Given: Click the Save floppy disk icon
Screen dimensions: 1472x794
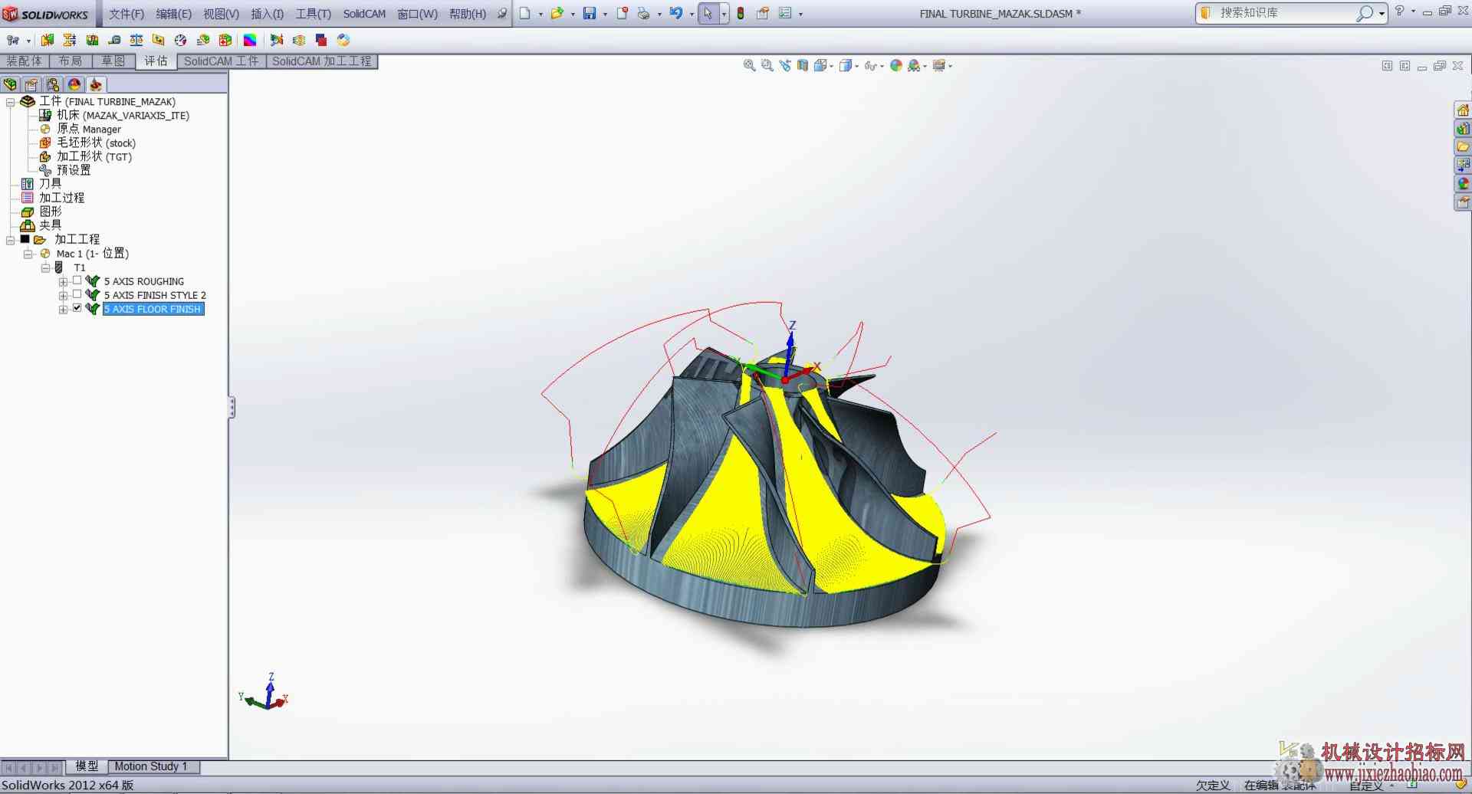Looking at the screenshot, I should point(589,13).
